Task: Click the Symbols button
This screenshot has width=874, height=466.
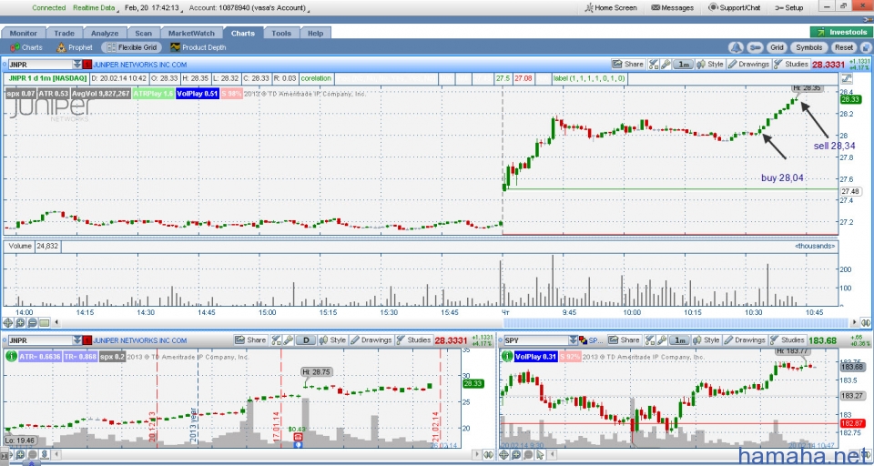Action: coord(808,48)
